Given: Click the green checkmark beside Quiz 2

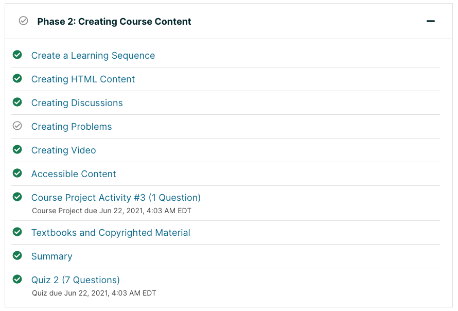Looking at the screenshot, I should coord(17,279).
